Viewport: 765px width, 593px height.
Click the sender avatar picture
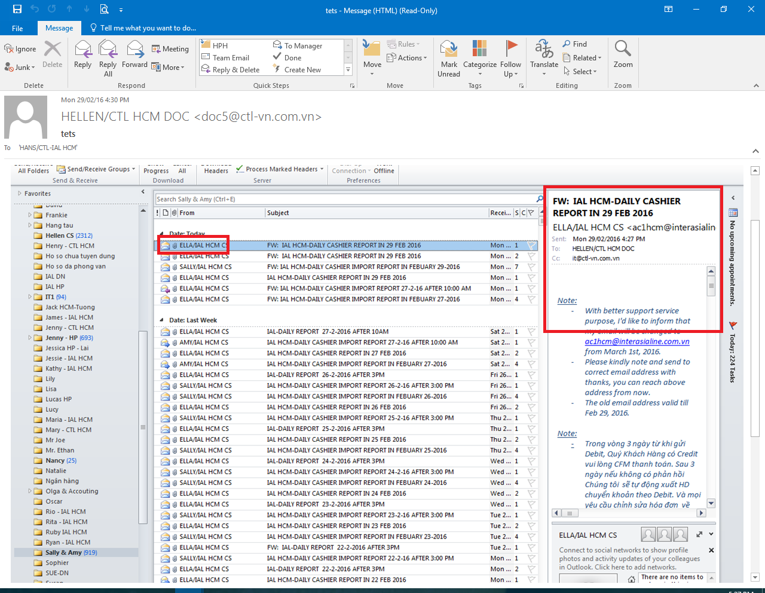coord(26,117)
